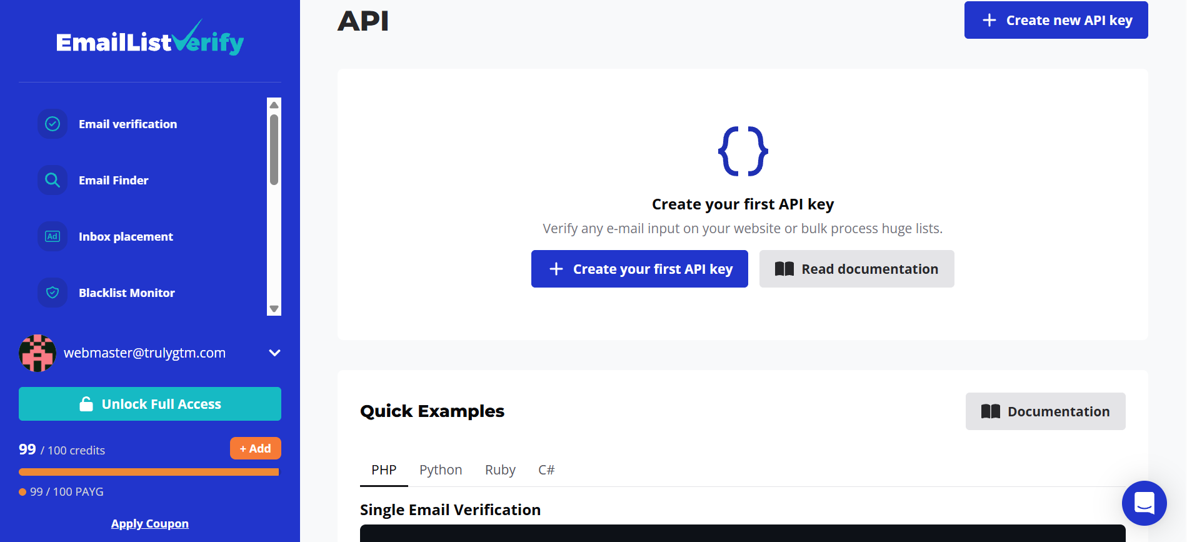Click the Inbox placement Ad icon
Screen dimensions: 1187x542
(x=53, y=236)
